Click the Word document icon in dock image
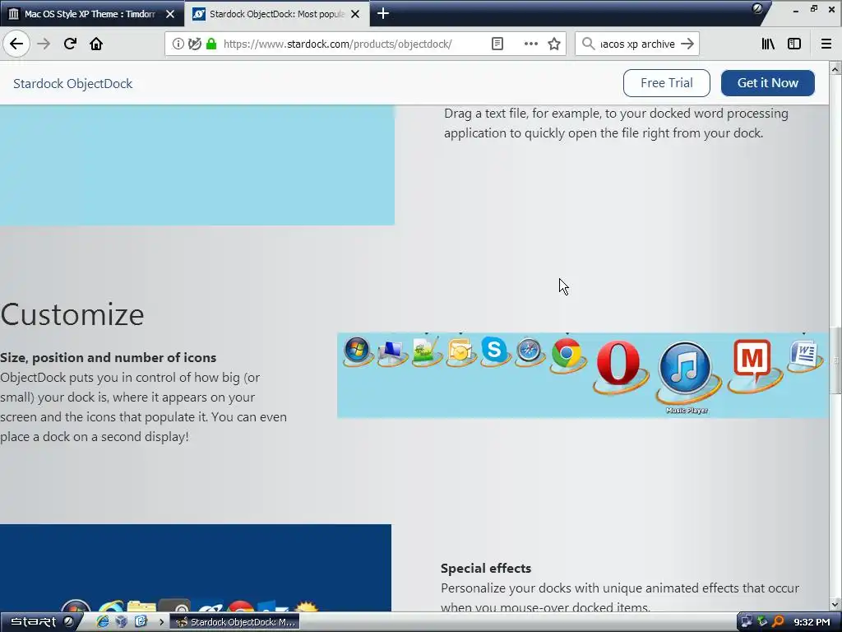 [x=803, y=355]
